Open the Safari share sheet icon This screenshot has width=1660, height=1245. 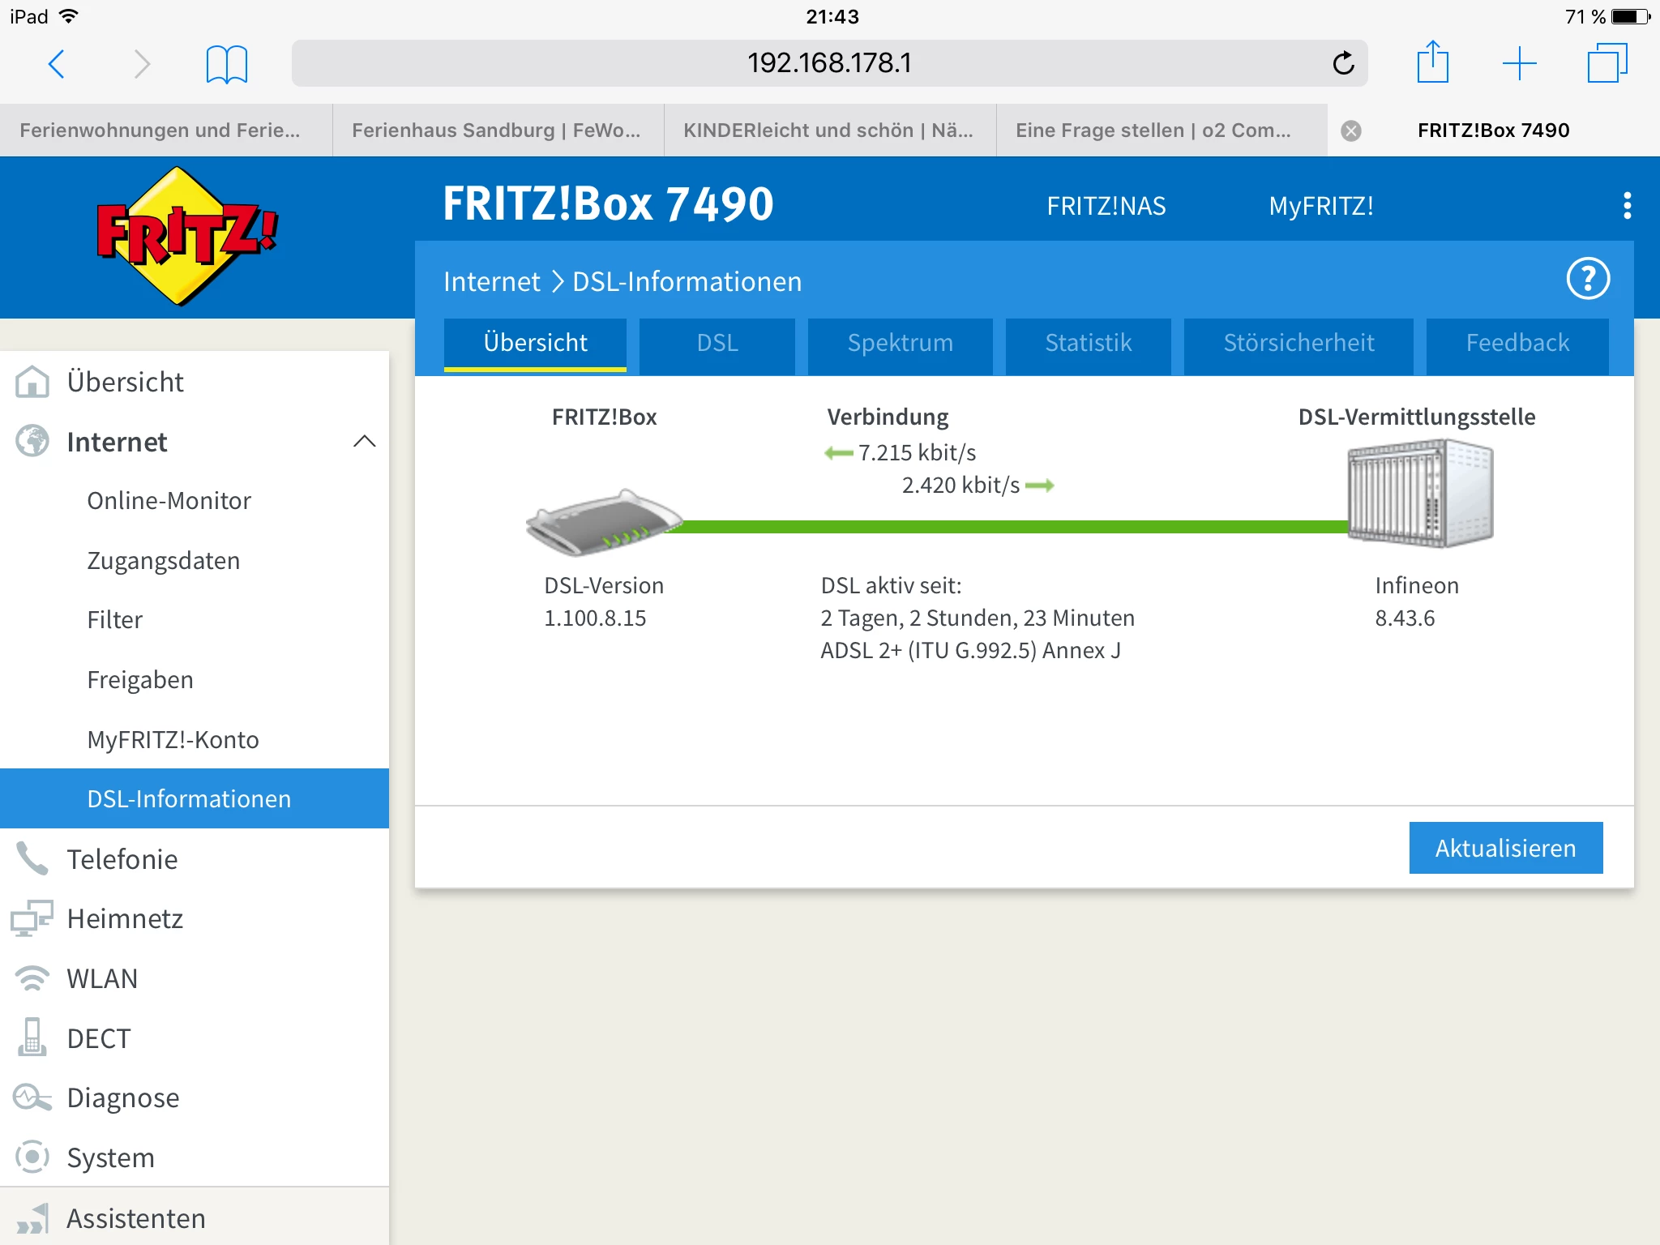pyautogui.click(x=1432, y=62)
